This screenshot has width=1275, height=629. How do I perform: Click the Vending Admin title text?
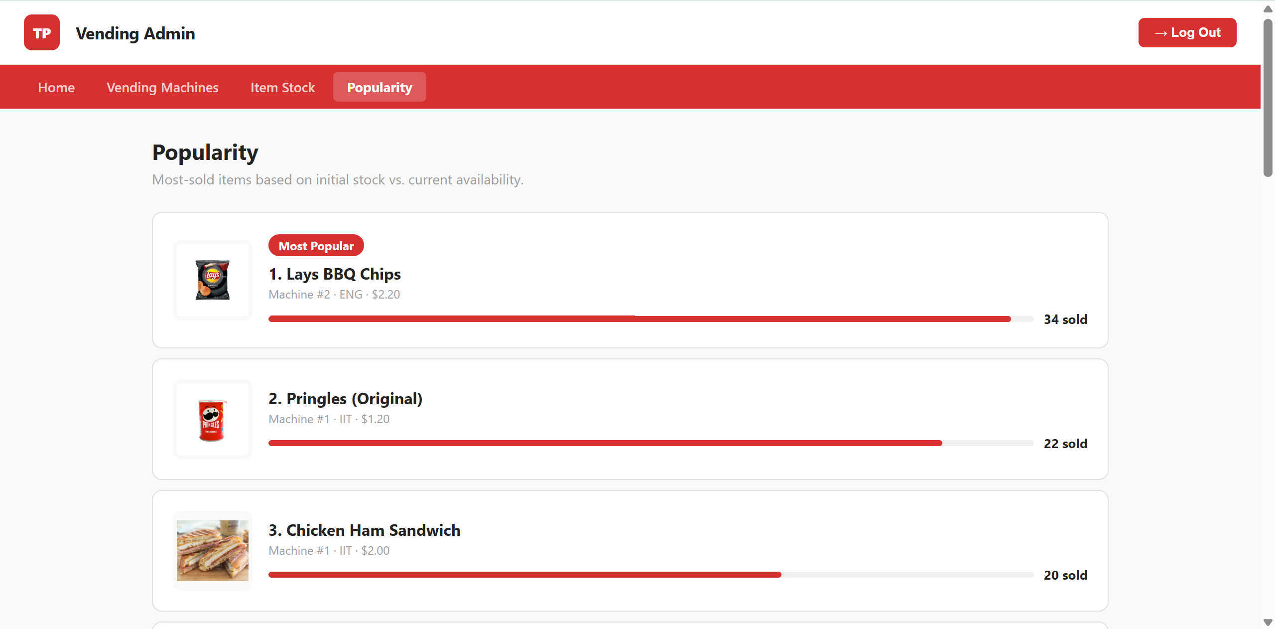135,33
